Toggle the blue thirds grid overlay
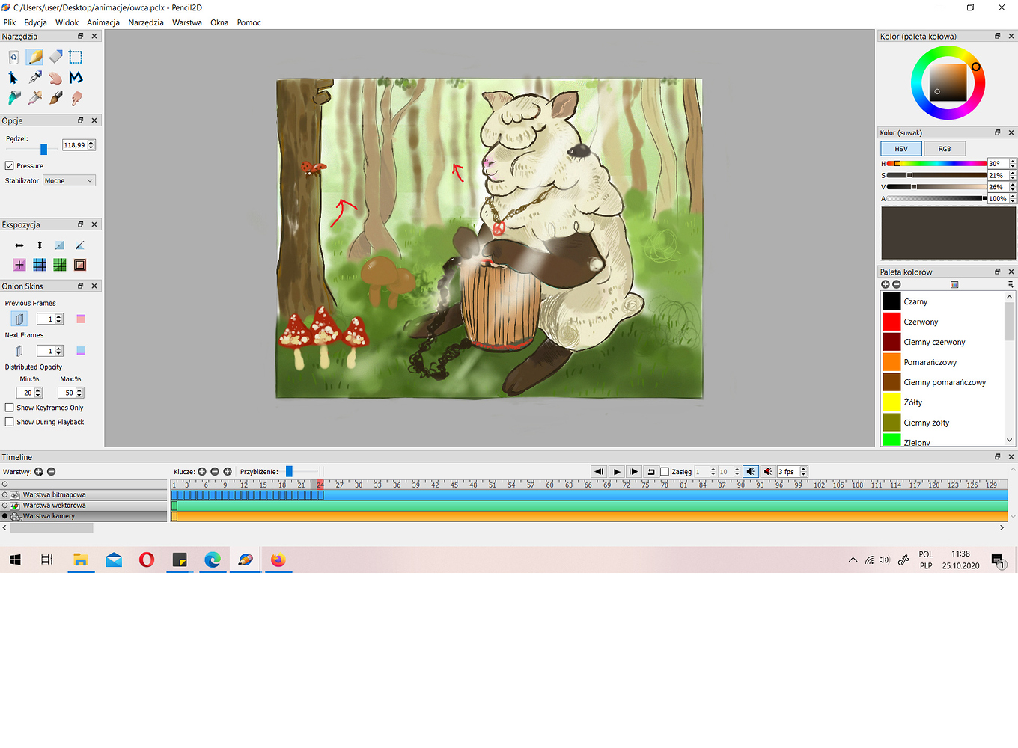1018x748 pixels. (x=40, y=265)
